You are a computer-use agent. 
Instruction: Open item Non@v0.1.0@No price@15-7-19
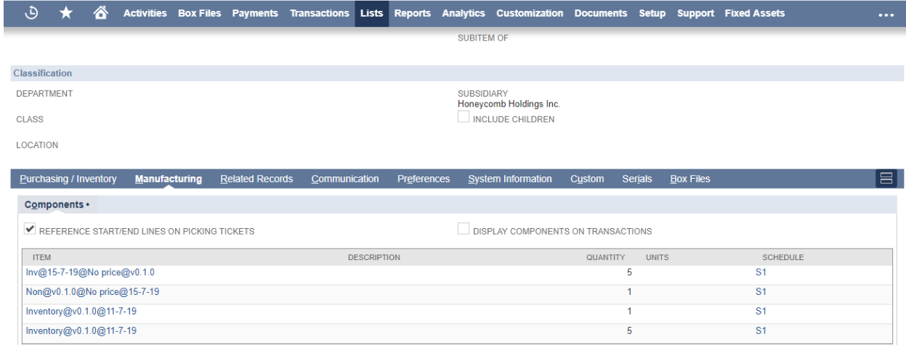92,291
